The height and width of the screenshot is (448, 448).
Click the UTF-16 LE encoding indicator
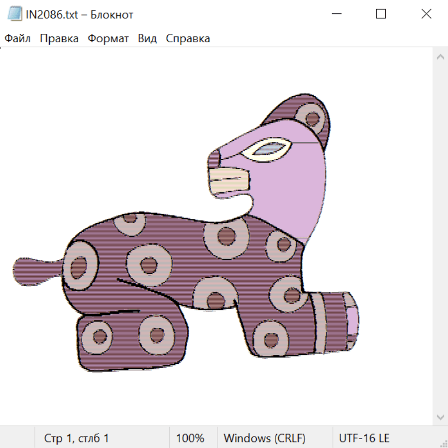(364, 438)
